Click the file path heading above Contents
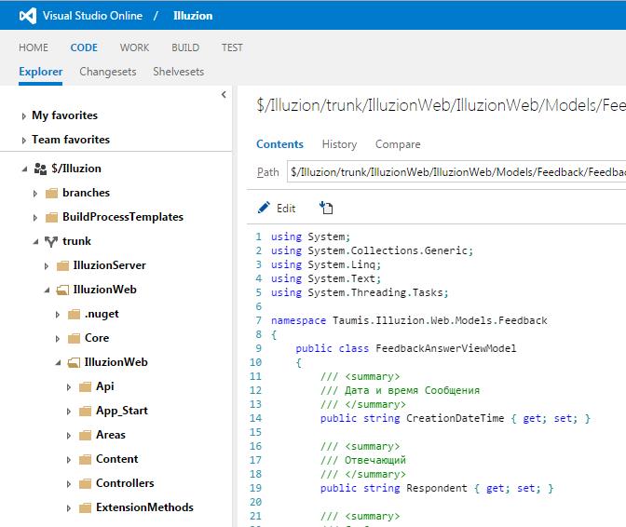 [x=442, y=105]
